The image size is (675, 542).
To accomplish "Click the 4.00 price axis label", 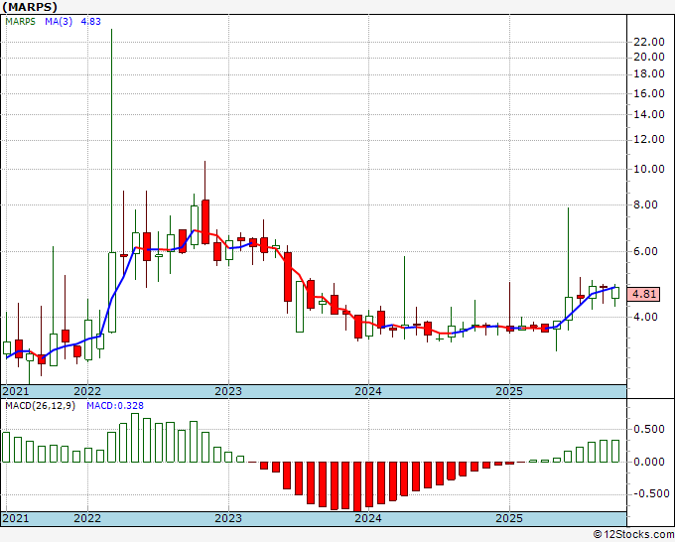I will click(646, 317).
